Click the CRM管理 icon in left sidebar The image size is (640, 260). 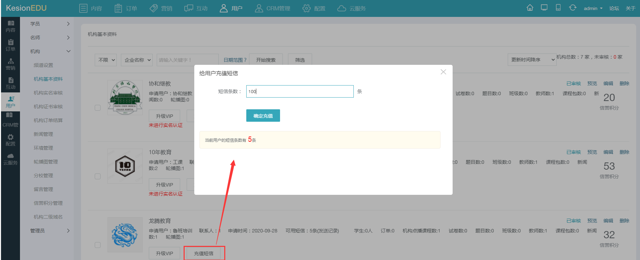click(x=10, y=120)
